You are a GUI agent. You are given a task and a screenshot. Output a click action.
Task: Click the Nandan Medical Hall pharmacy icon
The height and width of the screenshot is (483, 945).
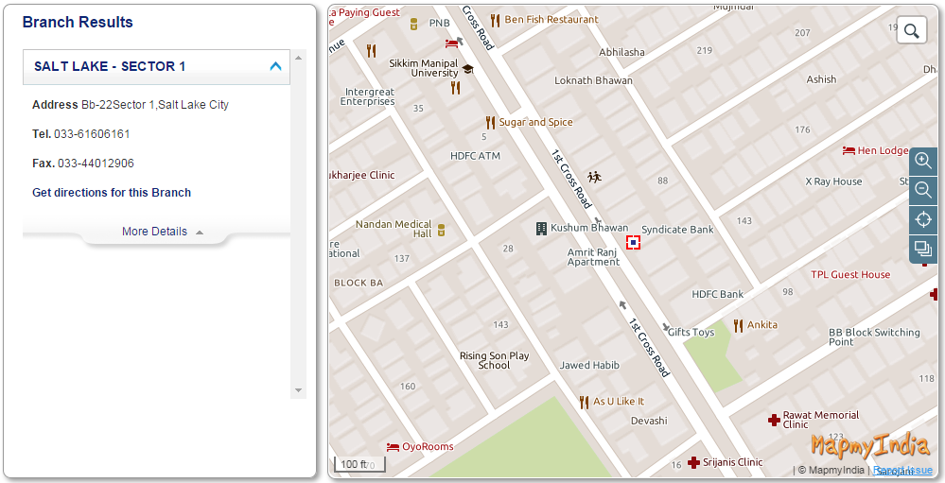coord(441,230)
